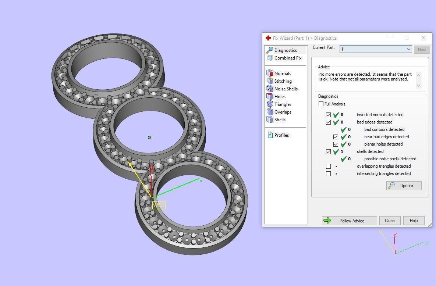Select the Overlaps fix icon

270,112
